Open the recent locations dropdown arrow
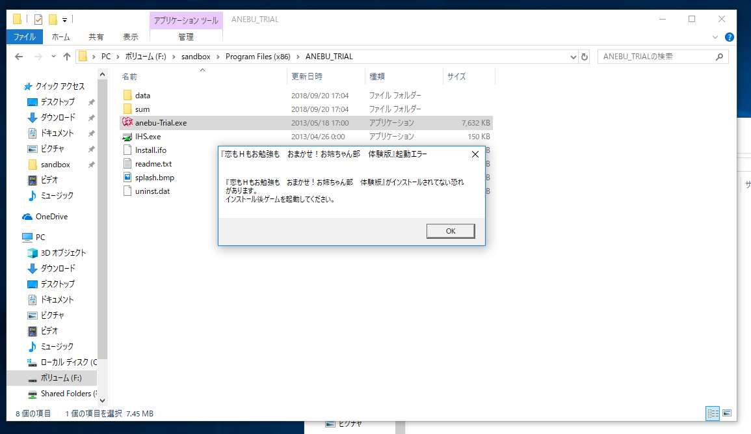This screenshot has height=434, width=751. (x=53, y=57)
